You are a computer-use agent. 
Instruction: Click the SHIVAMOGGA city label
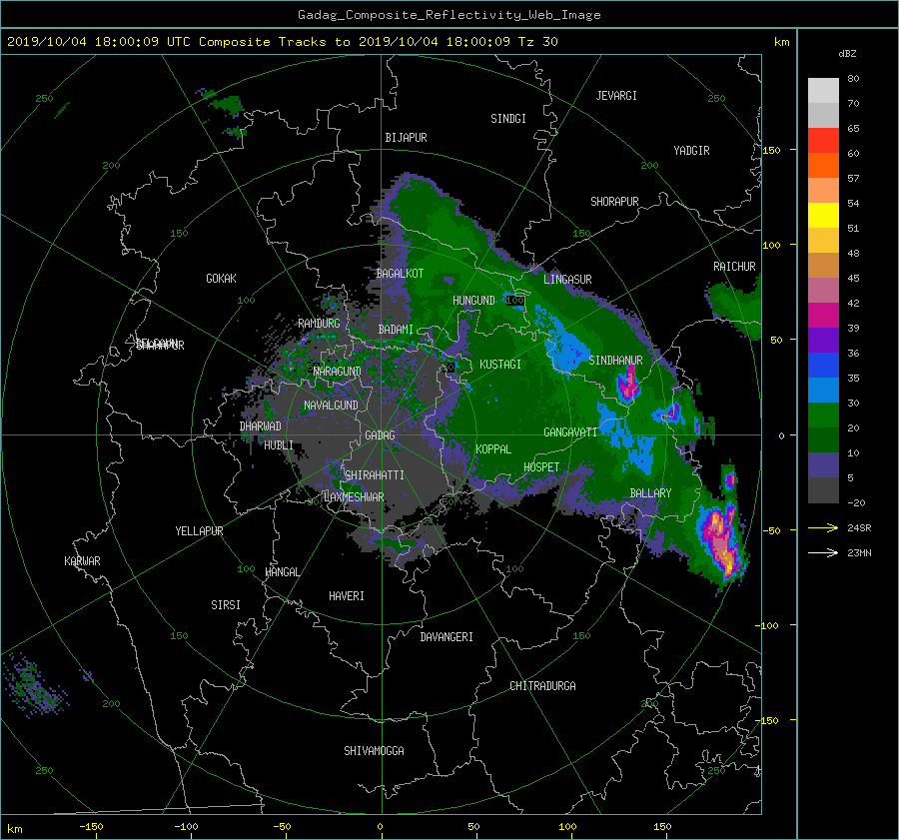(374, 750)
